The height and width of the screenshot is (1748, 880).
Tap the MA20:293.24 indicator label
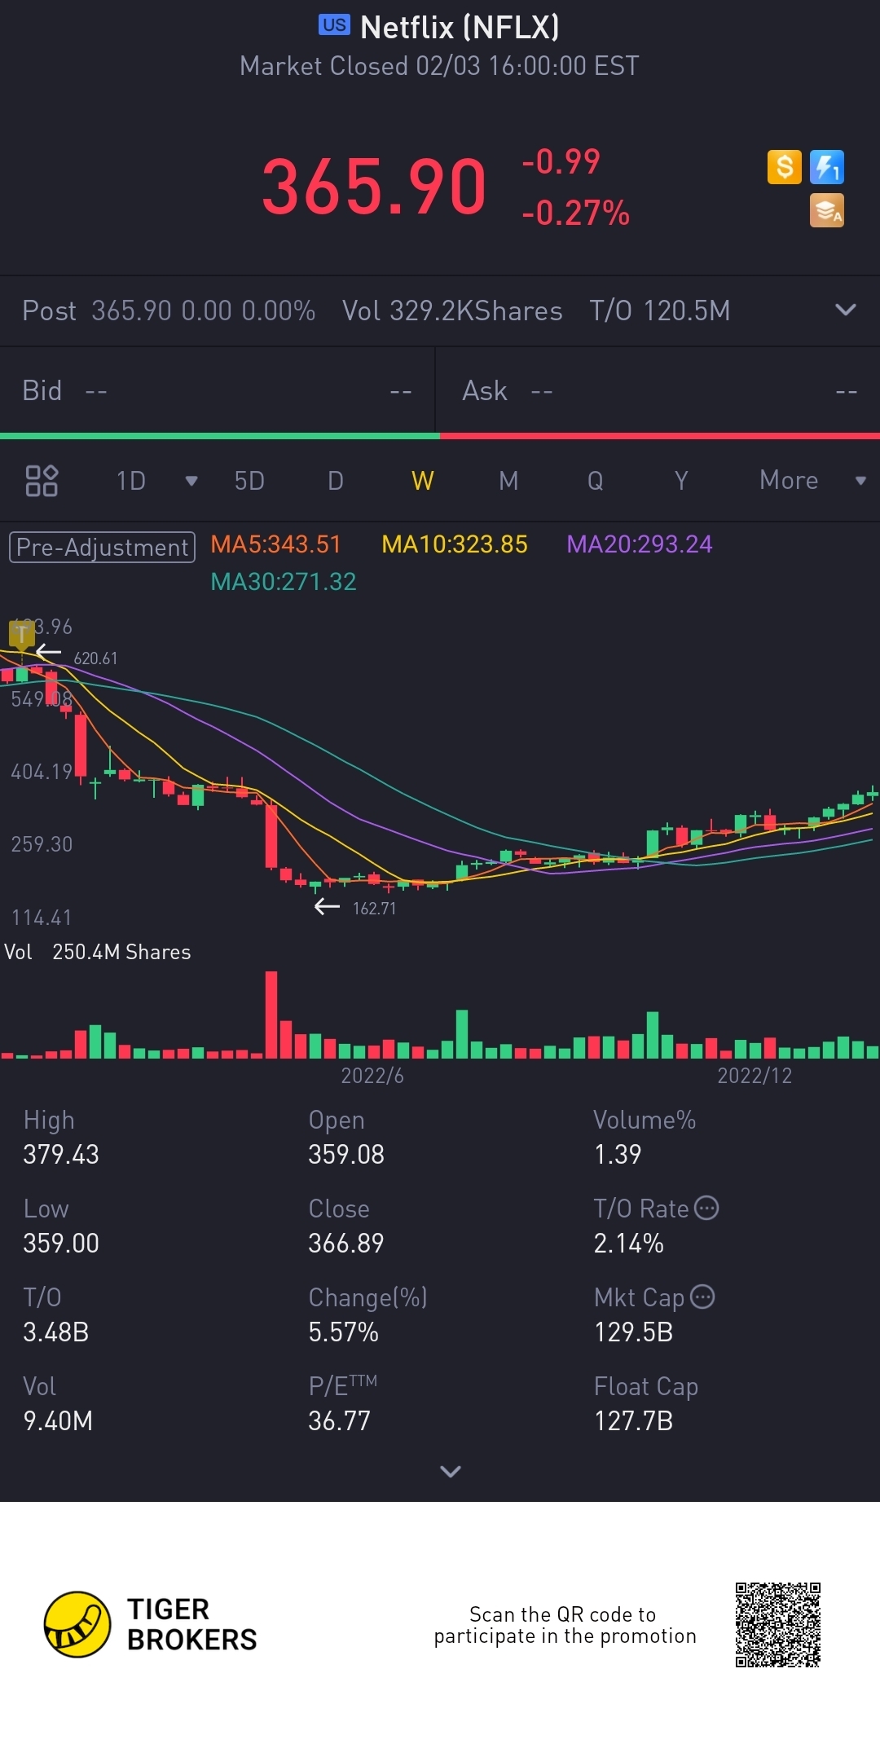(640, 544)
